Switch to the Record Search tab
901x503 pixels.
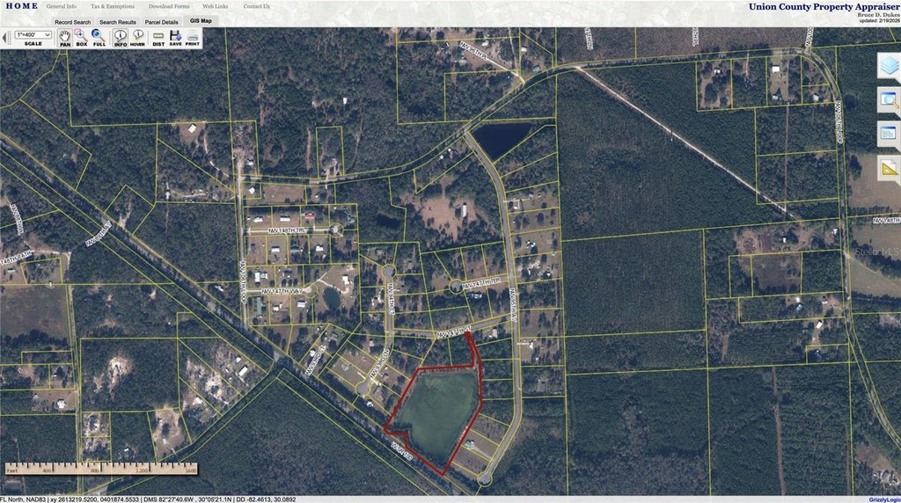point(72,22)
